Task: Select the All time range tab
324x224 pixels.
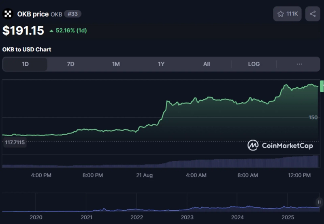Action: (x=207, y=64)
